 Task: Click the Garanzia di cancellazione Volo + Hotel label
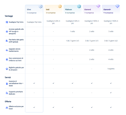(x=16, y=83)
